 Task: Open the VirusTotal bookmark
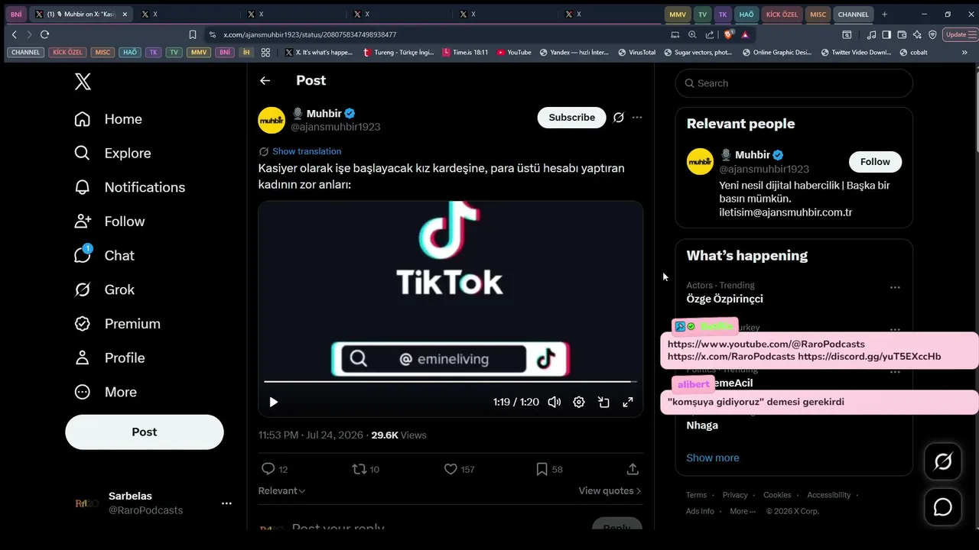[636, 53]
